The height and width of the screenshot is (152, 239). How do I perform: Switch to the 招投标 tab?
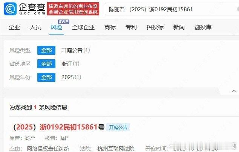tap(155, 27)
